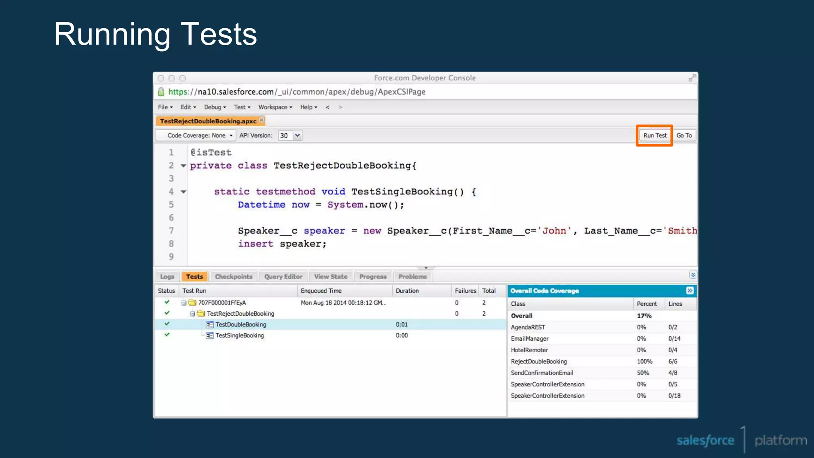The image size is (814, 458).
Task: Sort by the Total column header
Action: point(492,291)
